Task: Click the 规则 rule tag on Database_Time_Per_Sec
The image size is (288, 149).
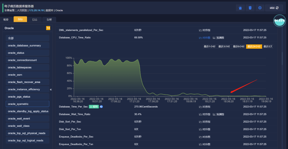Action: click(x=94, y=107)
